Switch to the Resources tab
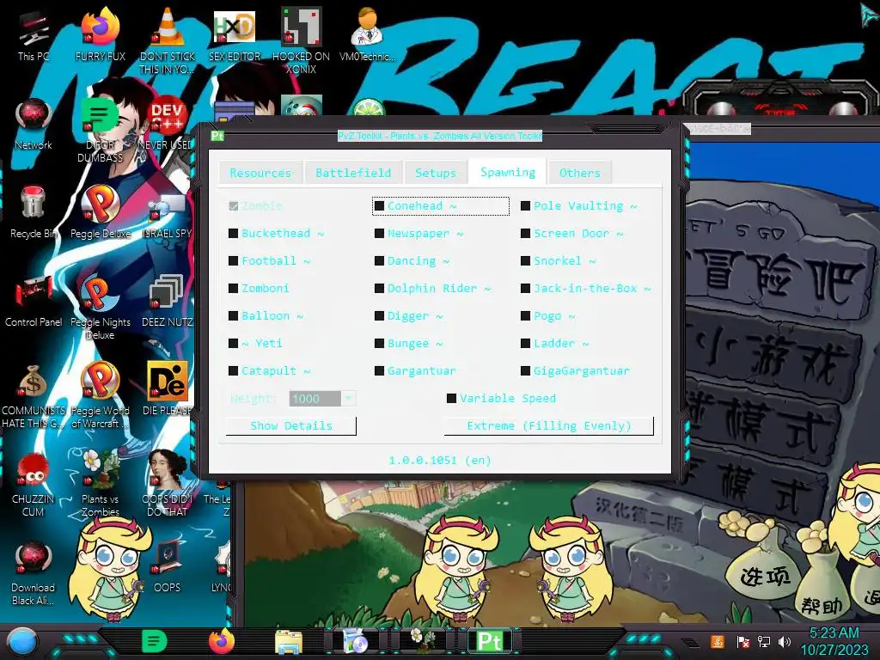This screenshot has height=660, width=880. point(260,173)
